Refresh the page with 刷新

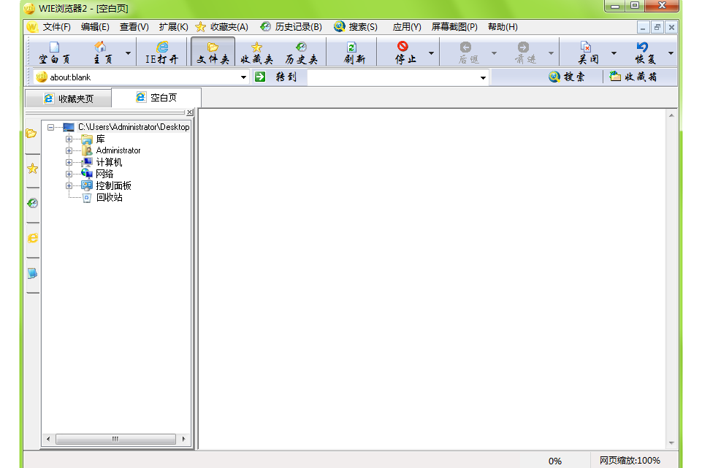click(354, 53)
